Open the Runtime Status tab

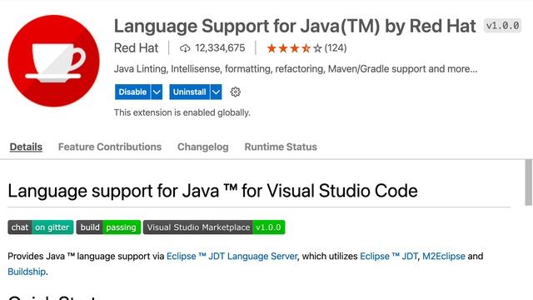(281, 147)
